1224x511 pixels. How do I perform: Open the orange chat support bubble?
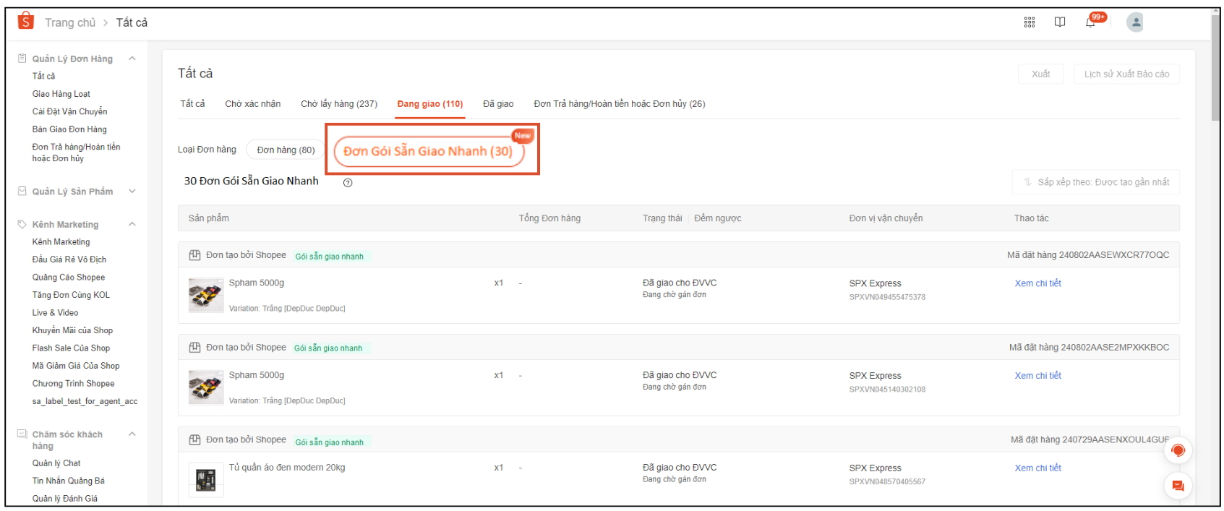[x=1178, y=450]
